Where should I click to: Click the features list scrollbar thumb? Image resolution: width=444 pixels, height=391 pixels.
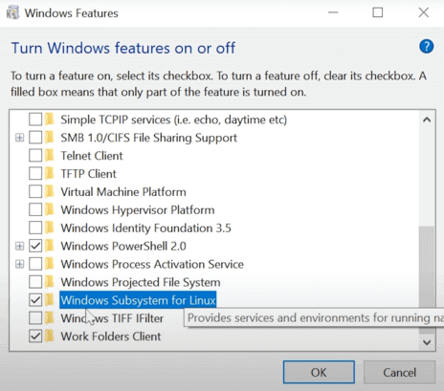tap(427, 280)
